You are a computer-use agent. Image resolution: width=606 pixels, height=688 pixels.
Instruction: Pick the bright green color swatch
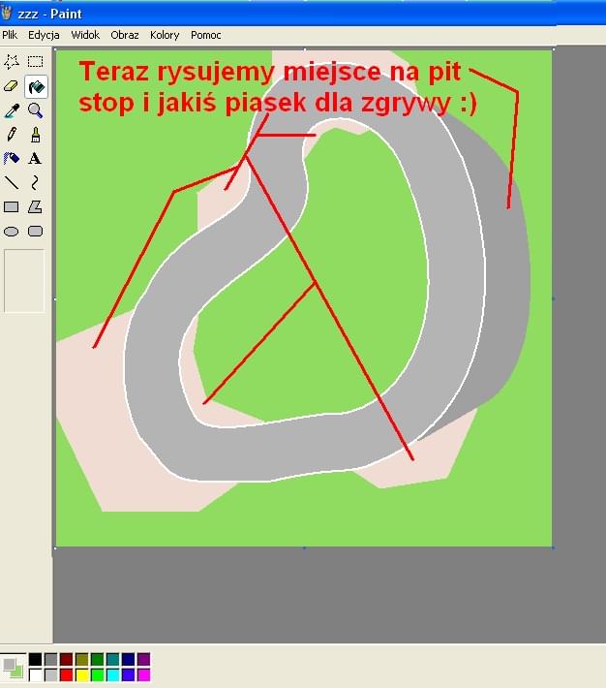[98, 674]
